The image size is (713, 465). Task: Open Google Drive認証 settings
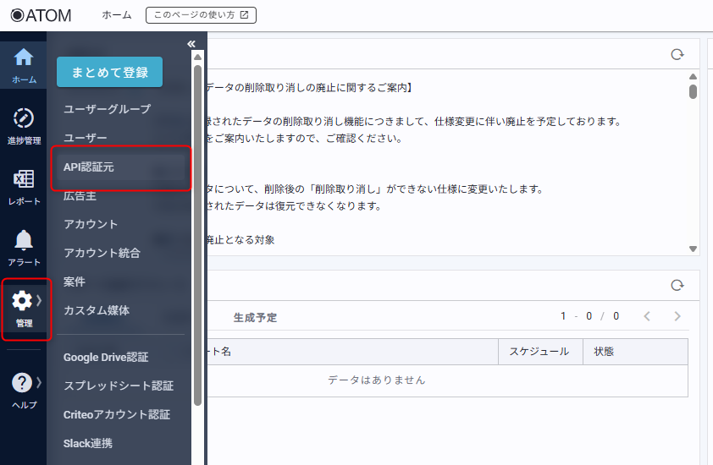click(106, 357)
